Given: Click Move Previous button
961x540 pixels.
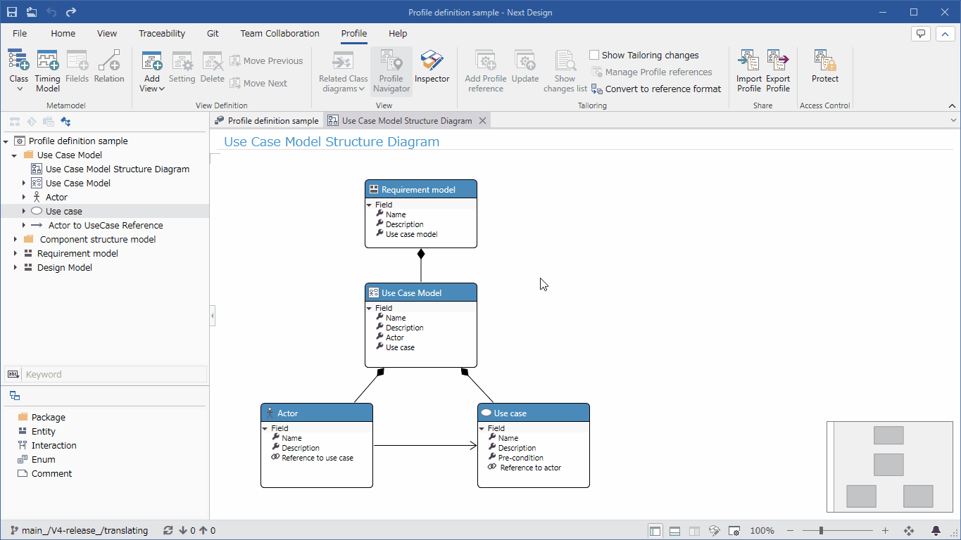Looking at the screenshot, I should 266,61.
